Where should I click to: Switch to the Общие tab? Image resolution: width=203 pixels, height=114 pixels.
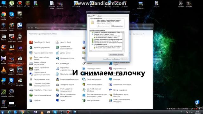click(90, 16)
